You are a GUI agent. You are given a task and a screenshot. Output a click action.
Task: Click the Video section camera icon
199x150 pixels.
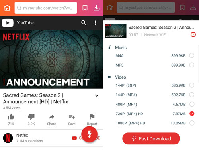click(x=110, y=77)
